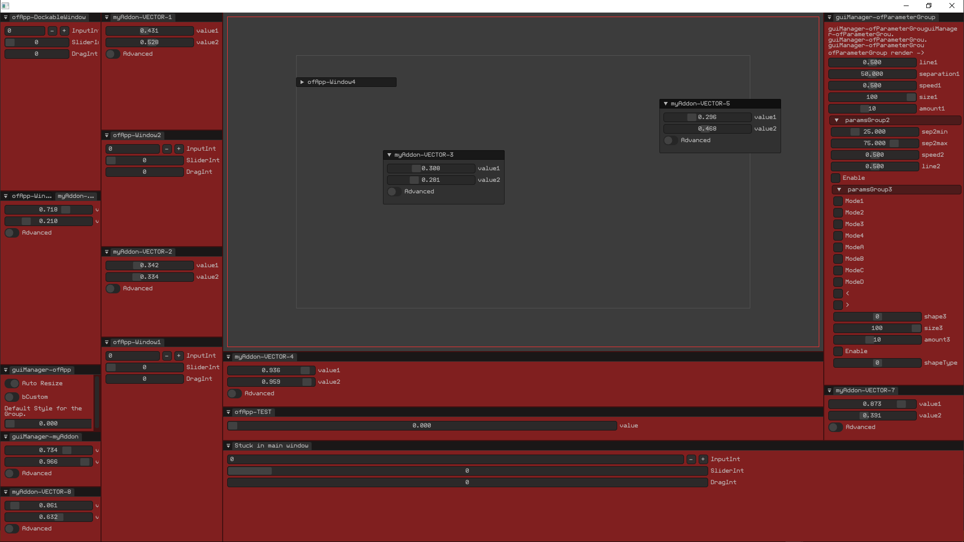Click minus stepper in Stuck in main window
This screenshot has width=964, height=542.
(x=691, y=459)
